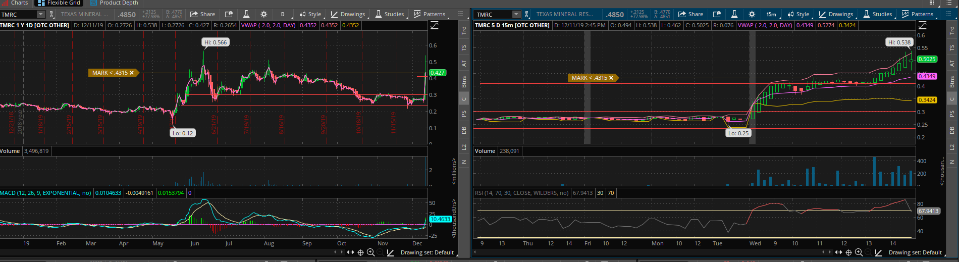The width and height of the screenshot is (959, 262).
Task: Click zoom-in magnifier below left chart
Action: pos(370,252)
